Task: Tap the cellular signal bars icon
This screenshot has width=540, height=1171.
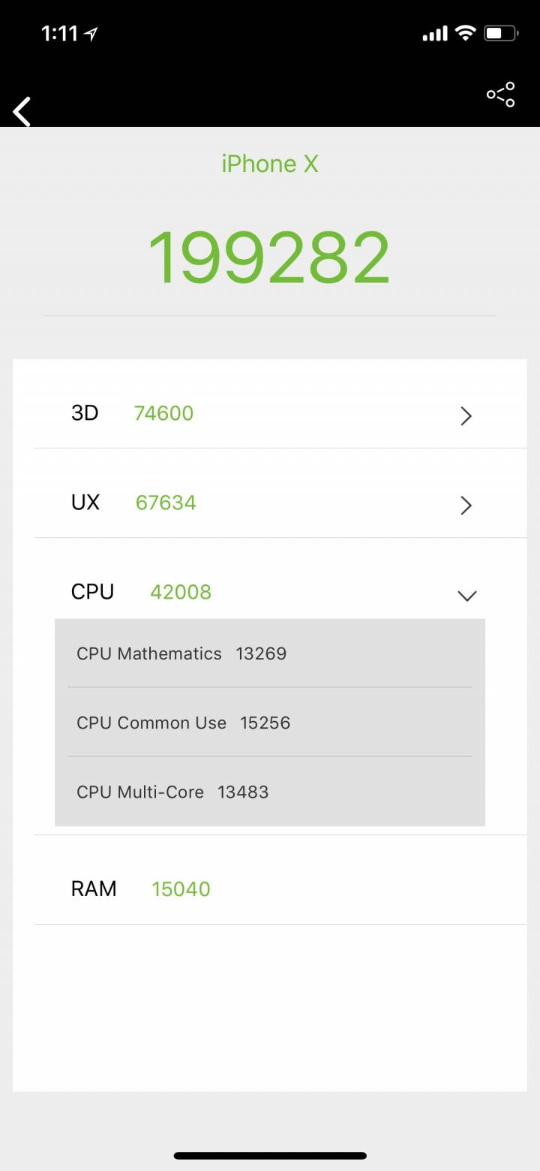Action: pos(436,35)
